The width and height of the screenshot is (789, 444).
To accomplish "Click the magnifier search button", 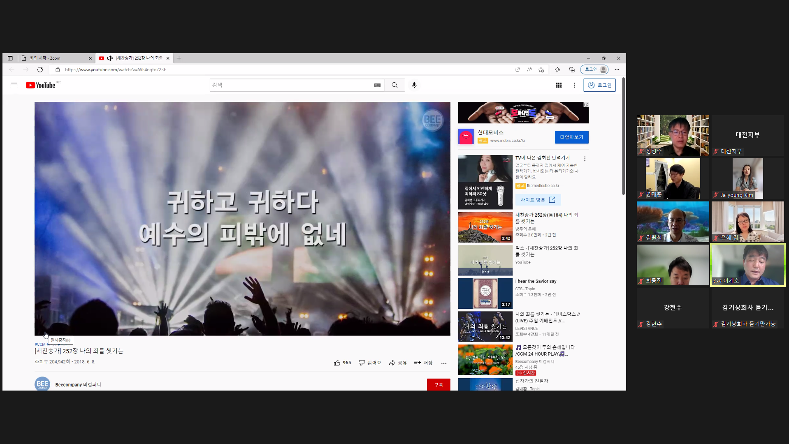I will (x=394, y=85).
